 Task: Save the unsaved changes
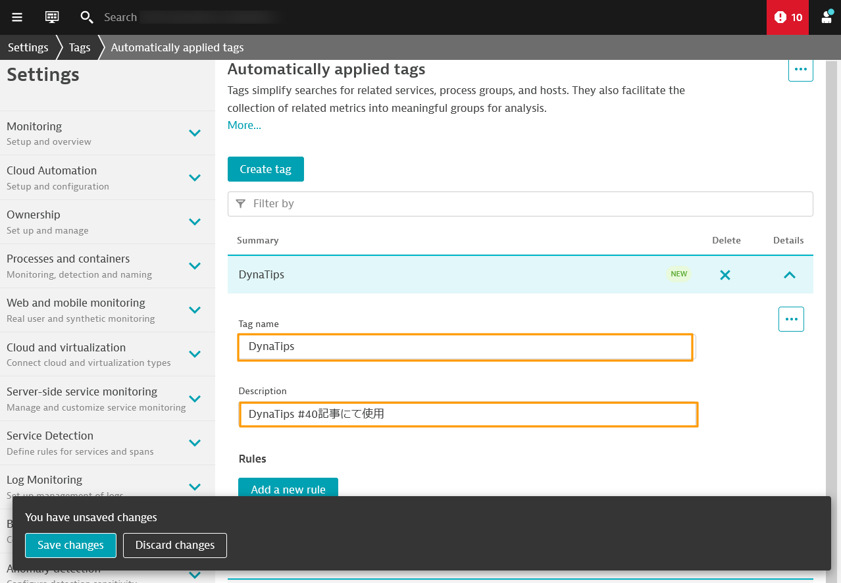coord(70,545)
